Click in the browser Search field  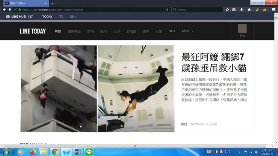coord(197,9)
